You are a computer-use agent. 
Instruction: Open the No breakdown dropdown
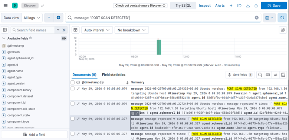click(x=132, y=30)
